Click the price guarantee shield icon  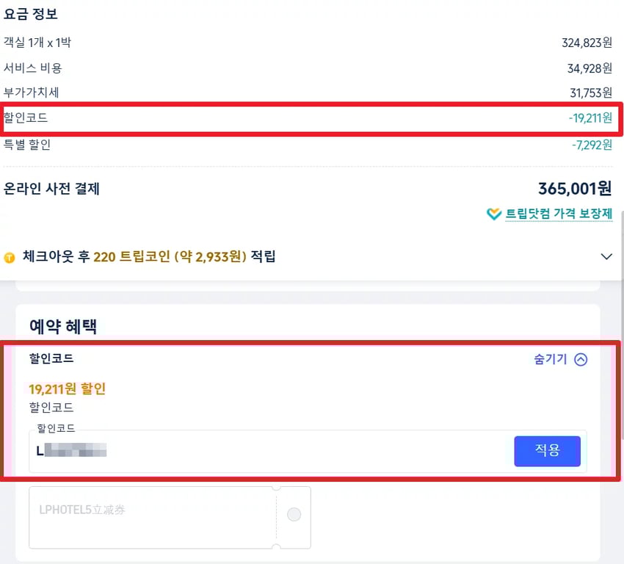pyautogui.click(x=493, y=214)
